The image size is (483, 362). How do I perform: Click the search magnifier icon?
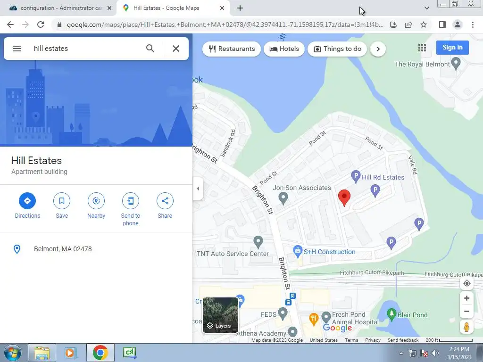coord(150,49)
